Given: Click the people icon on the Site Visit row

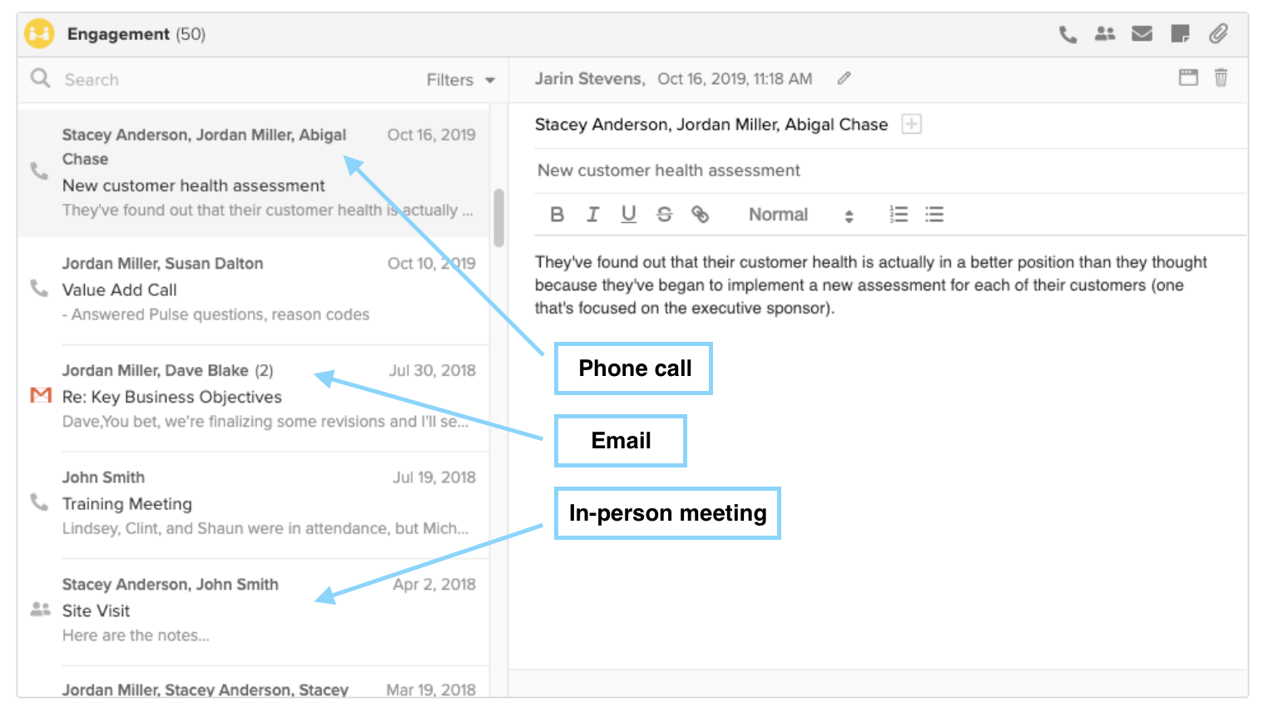Looking at the screenshot, I should 40,610.
